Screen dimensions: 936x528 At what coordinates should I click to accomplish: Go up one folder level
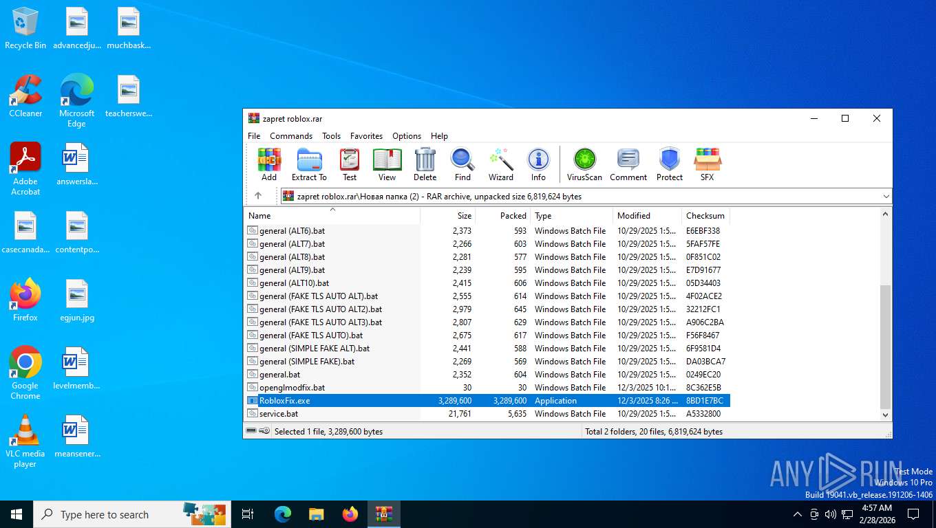tap(258, 196)
